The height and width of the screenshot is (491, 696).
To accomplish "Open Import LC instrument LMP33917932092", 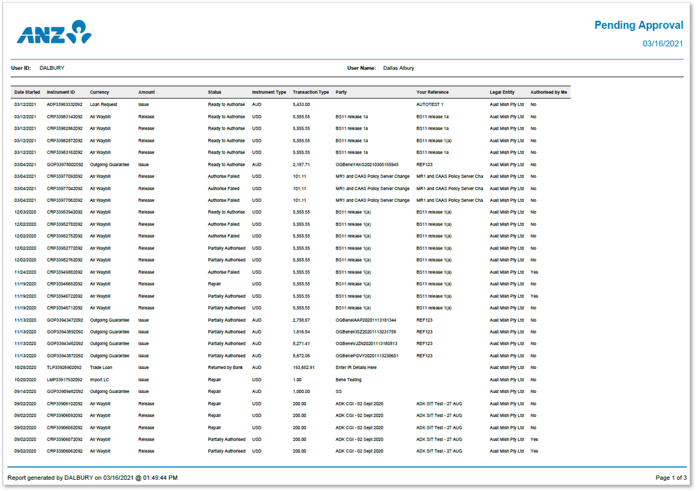I will pyautogui.click(x=64, y=380).
